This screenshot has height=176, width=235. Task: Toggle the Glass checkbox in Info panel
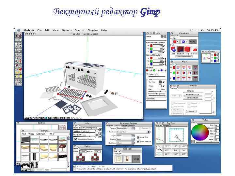coord(160,86)
